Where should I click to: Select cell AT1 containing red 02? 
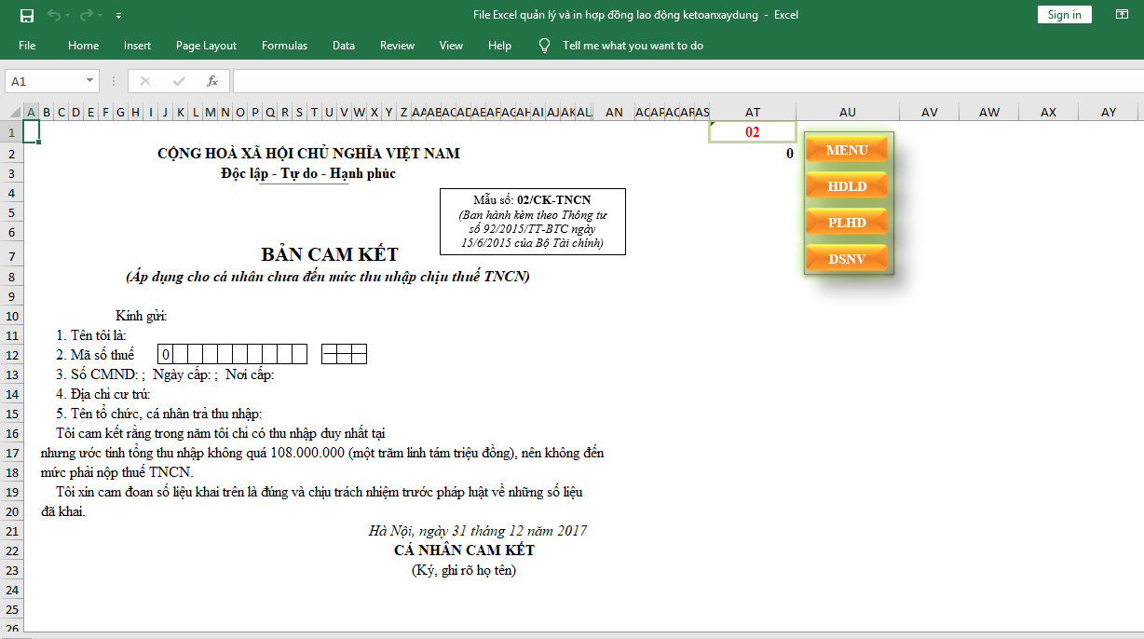point(752,132)
